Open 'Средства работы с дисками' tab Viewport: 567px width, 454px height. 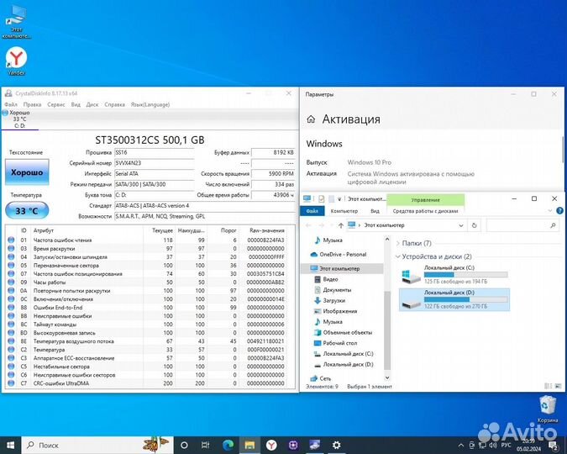click(x=426, y=211)
